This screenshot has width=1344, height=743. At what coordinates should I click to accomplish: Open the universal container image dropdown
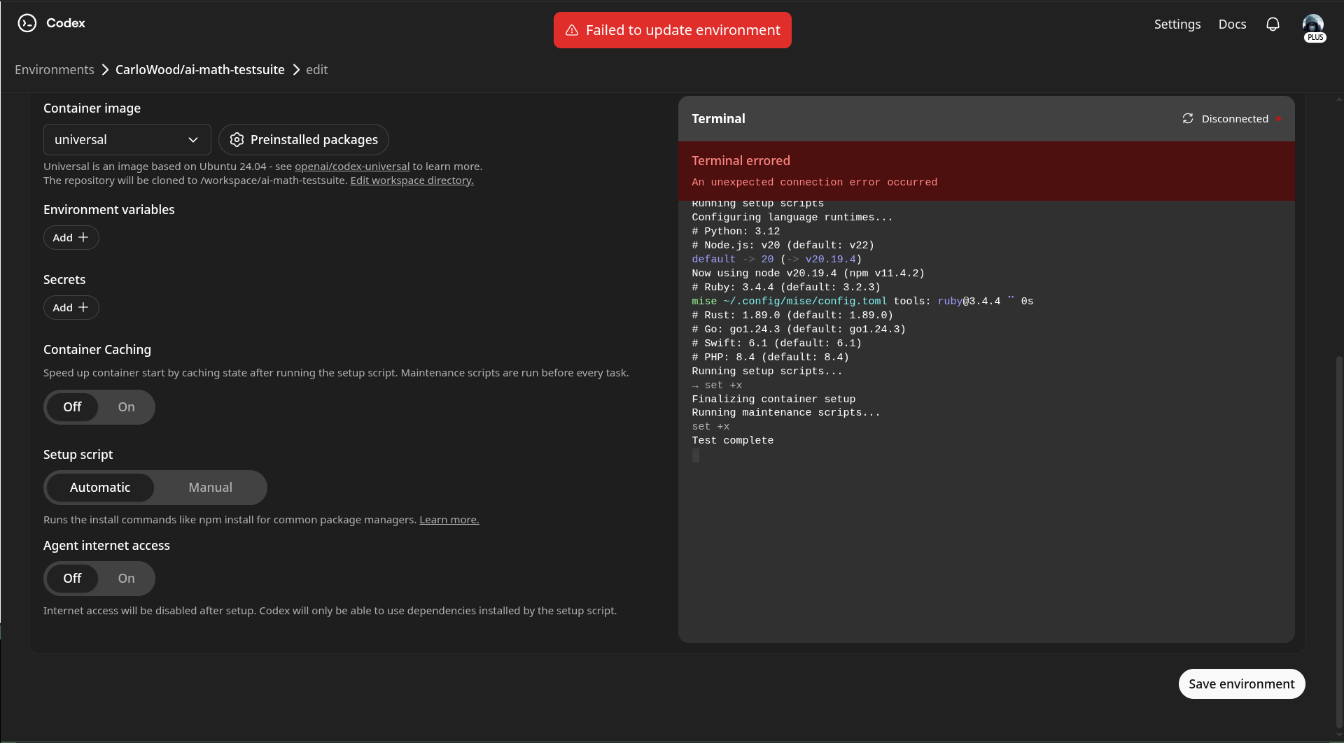tap(127, 140)
